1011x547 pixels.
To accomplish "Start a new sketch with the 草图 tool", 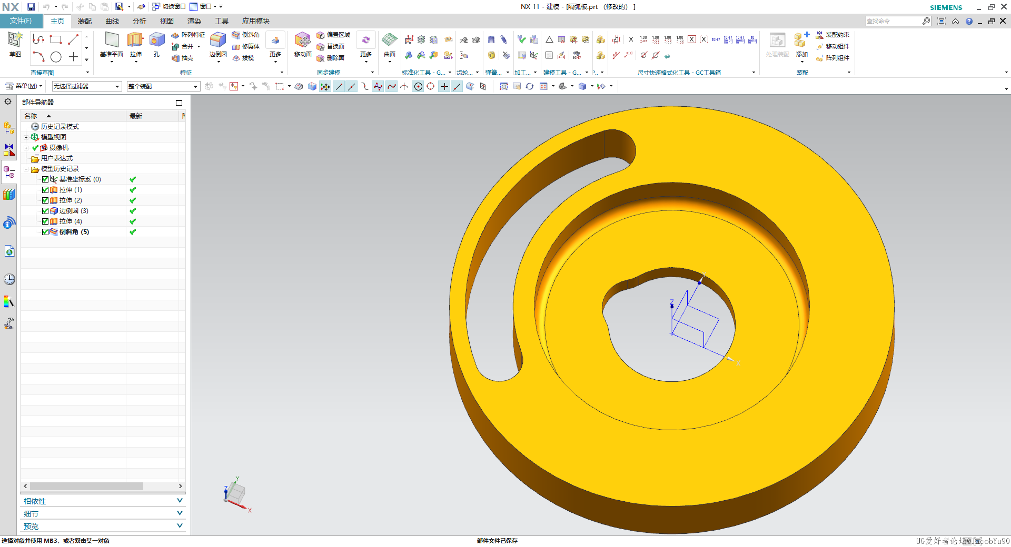I will pyautogui.click(x=15, y=44).
